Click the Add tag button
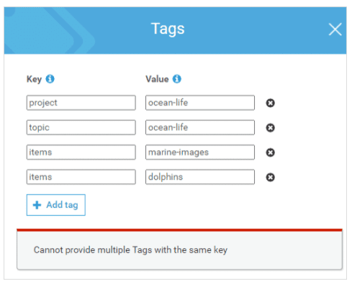 [56, 205]
